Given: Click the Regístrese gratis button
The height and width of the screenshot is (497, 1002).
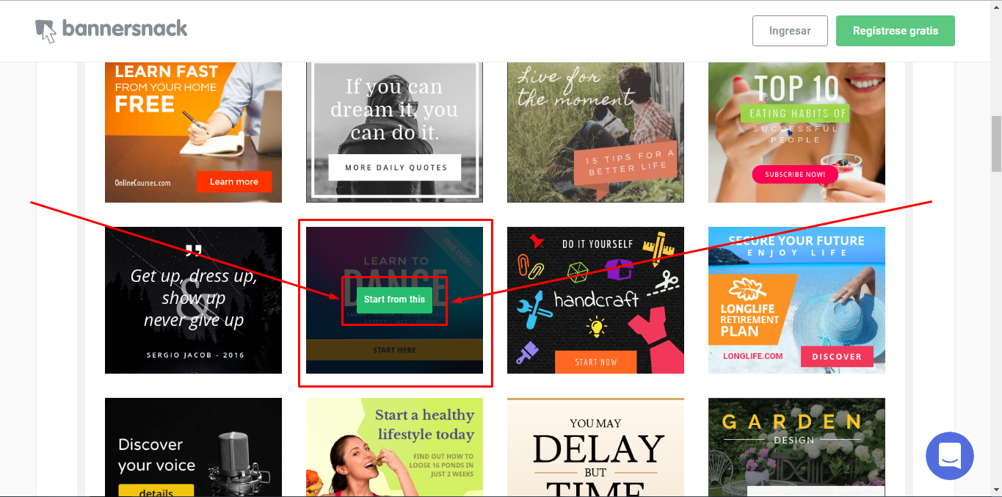Looking at the screenshot, I should tap(896, 31).
